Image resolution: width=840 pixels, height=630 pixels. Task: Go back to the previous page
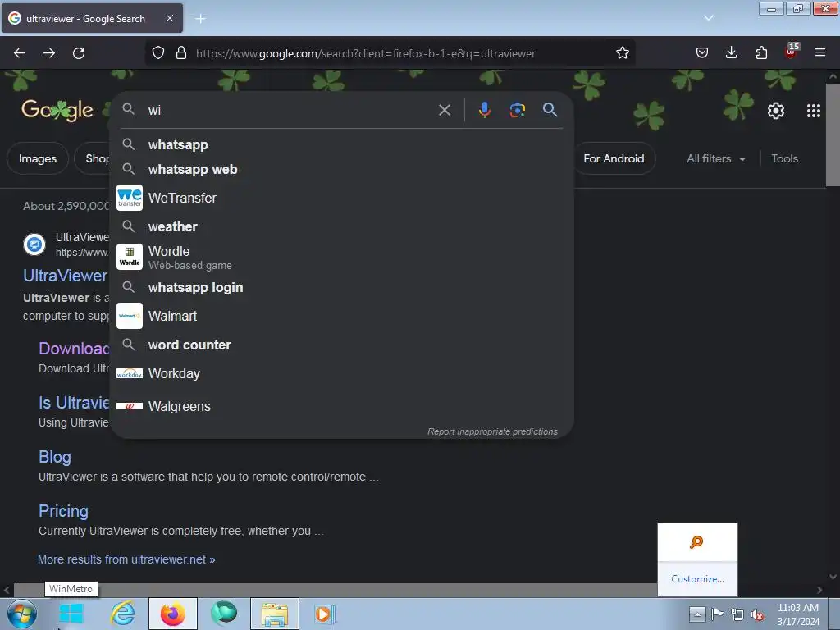coord(20,53)
